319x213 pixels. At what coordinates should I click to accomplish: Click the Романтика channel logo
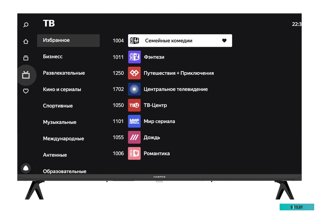[x=135, y=153]
